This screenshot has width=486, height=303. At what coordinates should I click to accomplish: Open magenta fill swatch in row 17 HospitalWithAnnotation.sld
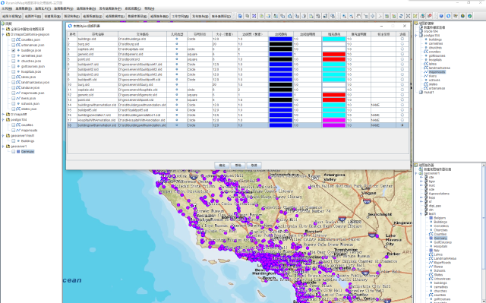coord(334,120)
